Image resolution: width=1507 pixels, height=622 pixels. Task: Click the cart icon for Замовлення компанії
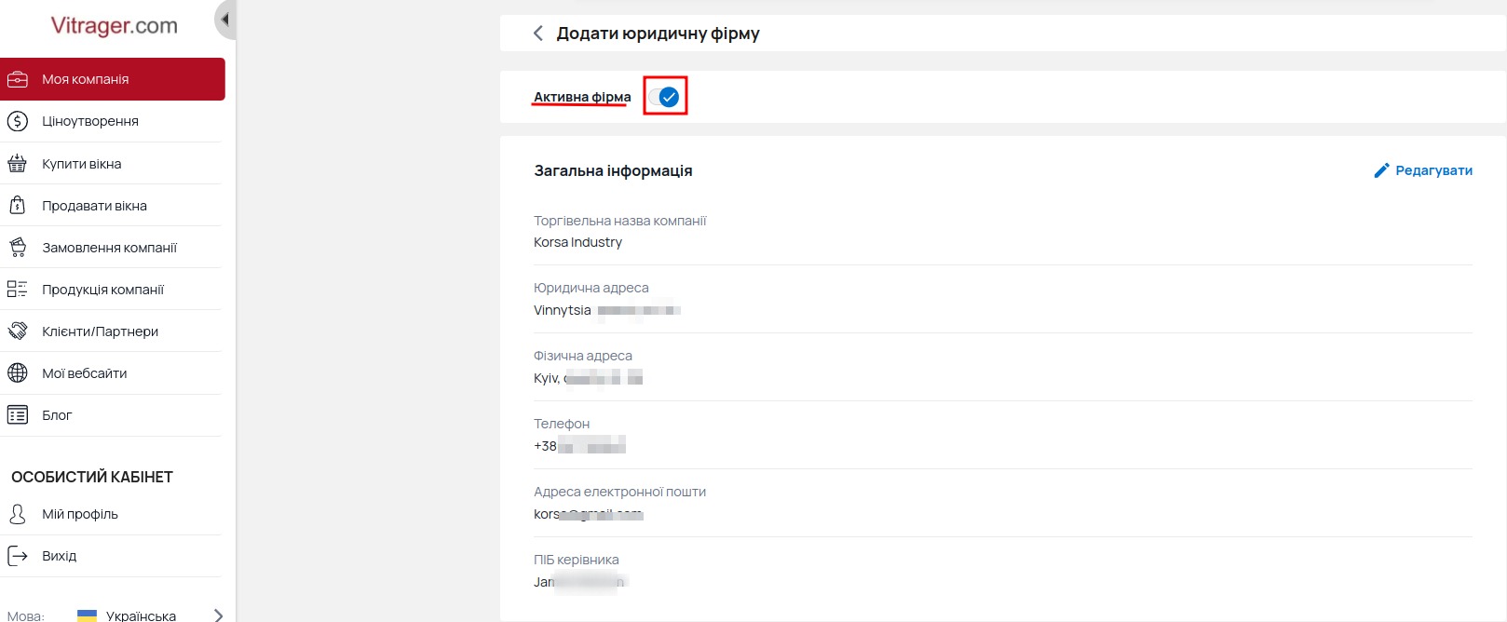pyautogui.click(x=18, y=248)
